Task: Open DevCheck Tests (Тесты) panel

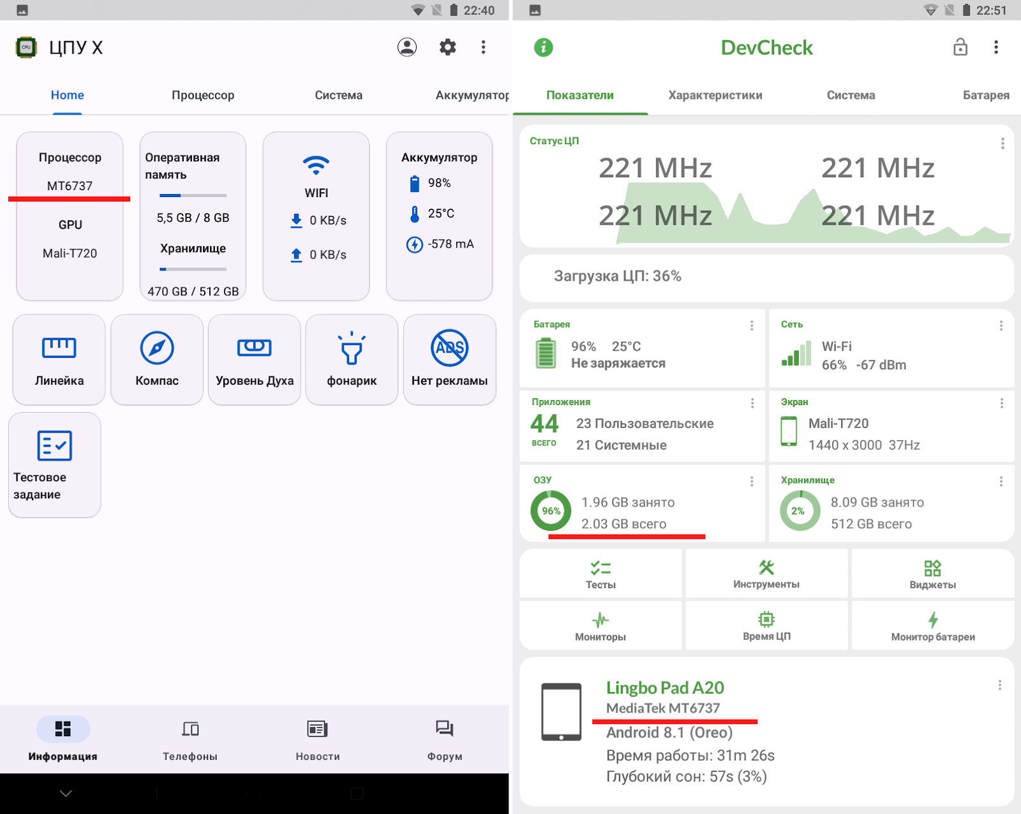Action: [600, 573]
